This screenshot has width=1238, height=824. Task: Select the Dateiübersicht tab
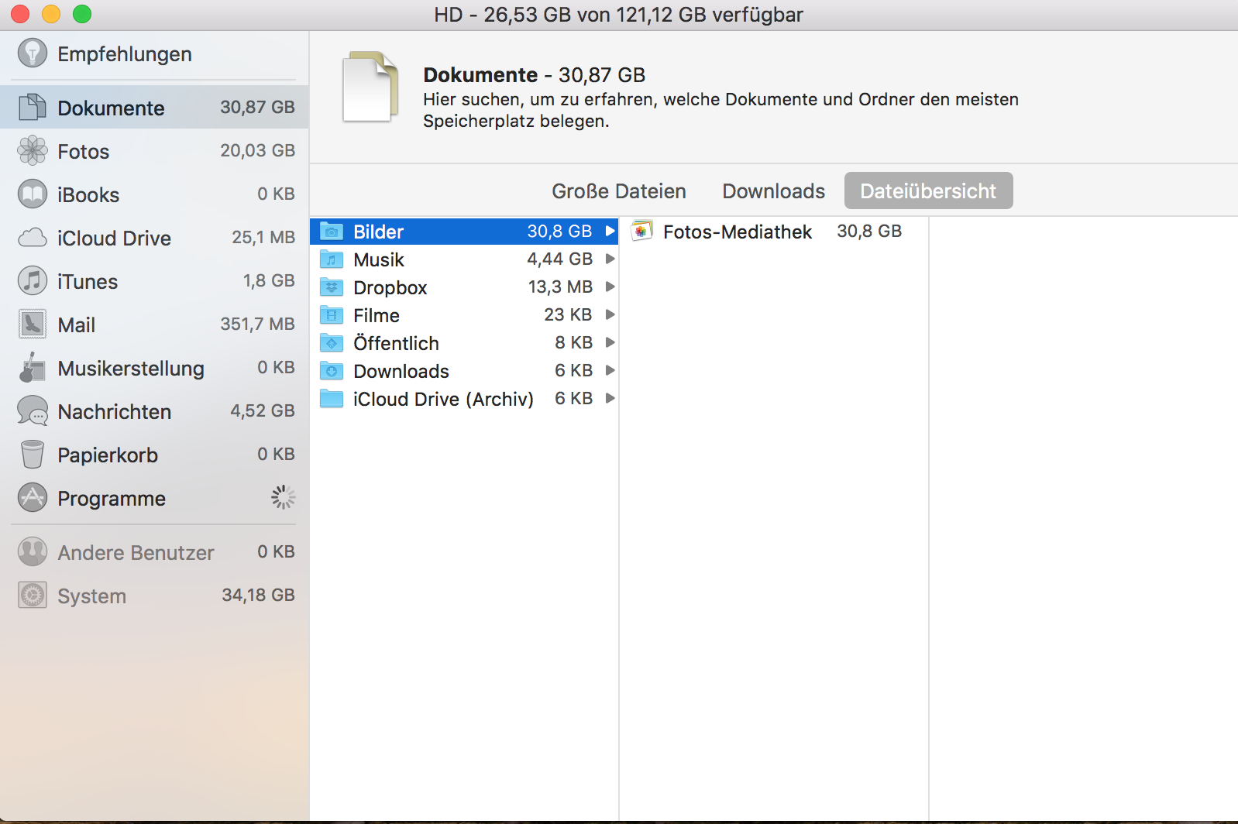coord(928,191)
